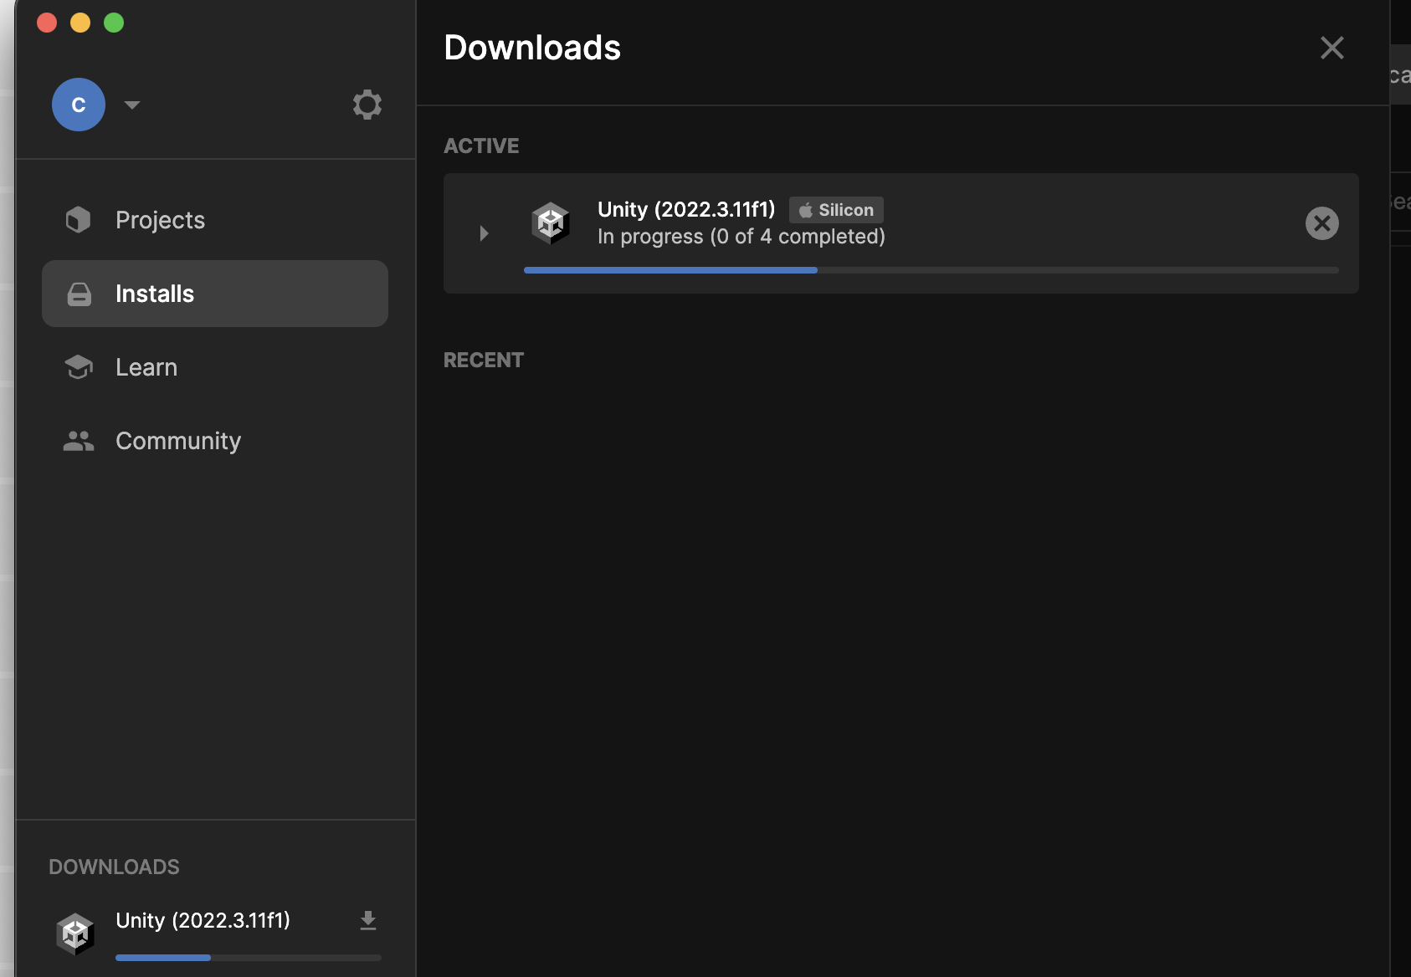The width and height of the screenshot is (1411, 977).
Task: Click the Unity logo in the active download
Action: [x=551, y=223]
